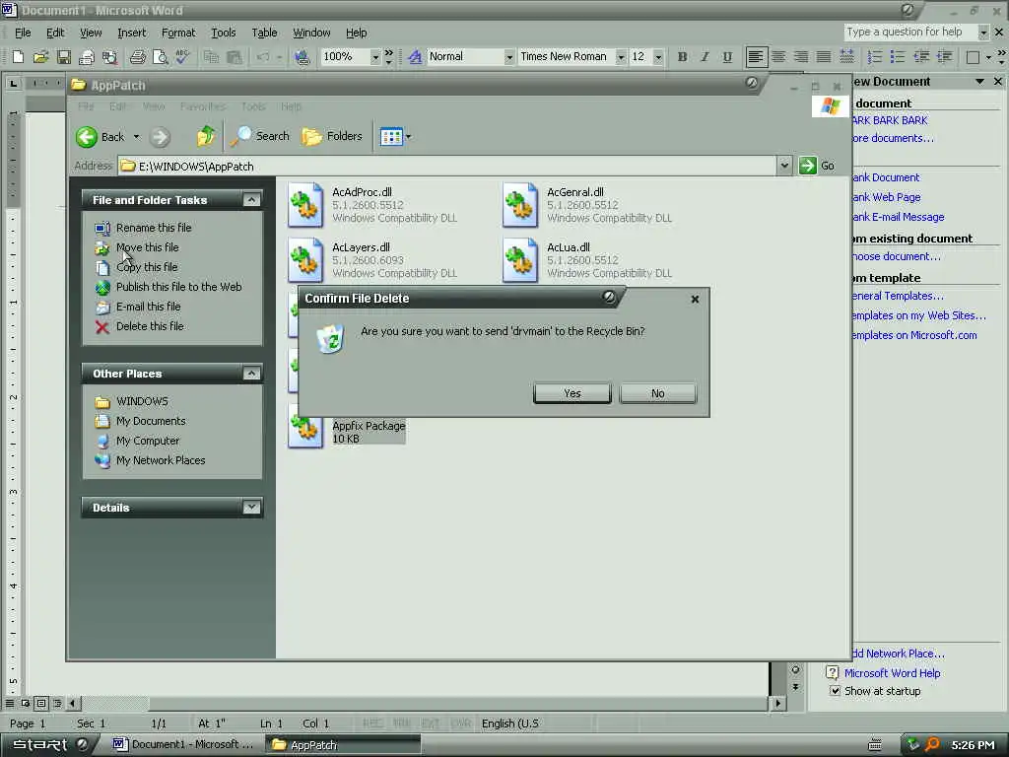Open the Address bar dropdown in AppPatch
The image size is (1009, 757).
[x=783, y=166]
